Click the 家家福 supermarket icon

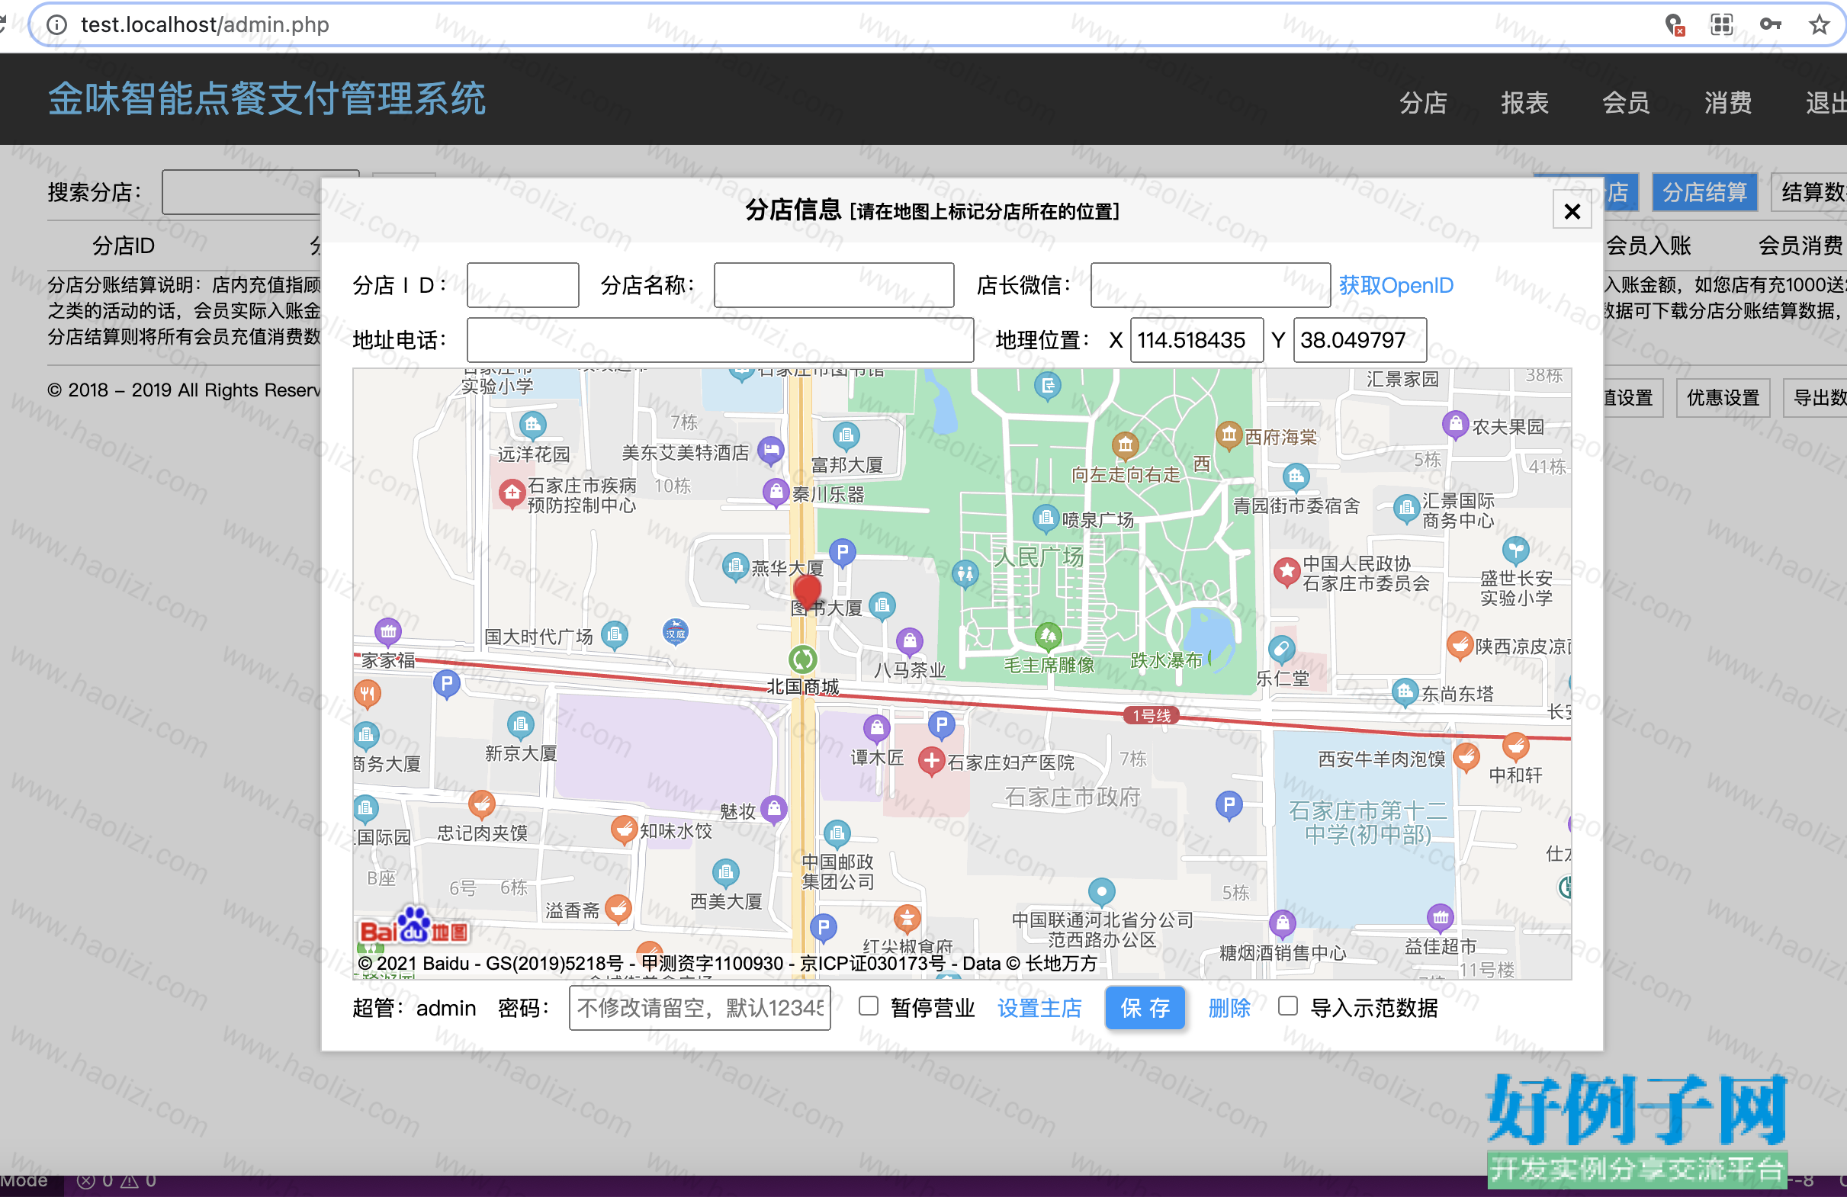pos(388,632)
